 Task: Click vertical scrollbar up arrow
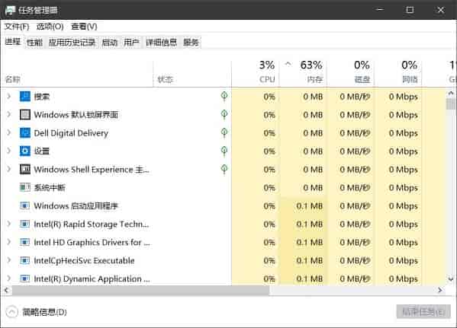(451, 94)
